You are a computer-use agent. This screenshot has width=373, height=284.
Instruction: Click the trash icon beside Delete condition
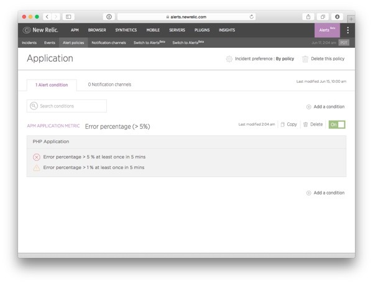click(306, 124)
